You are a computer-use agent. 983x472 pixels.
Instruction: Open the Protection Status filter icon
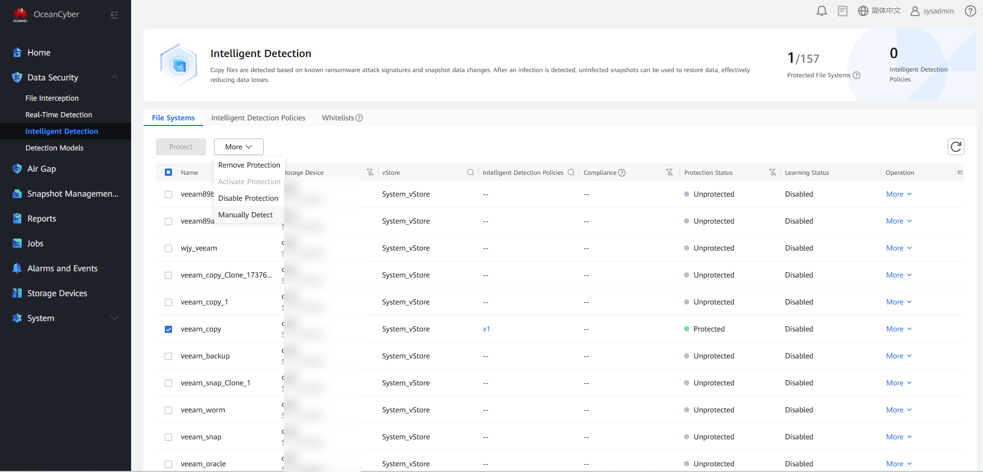coord(772,173)
